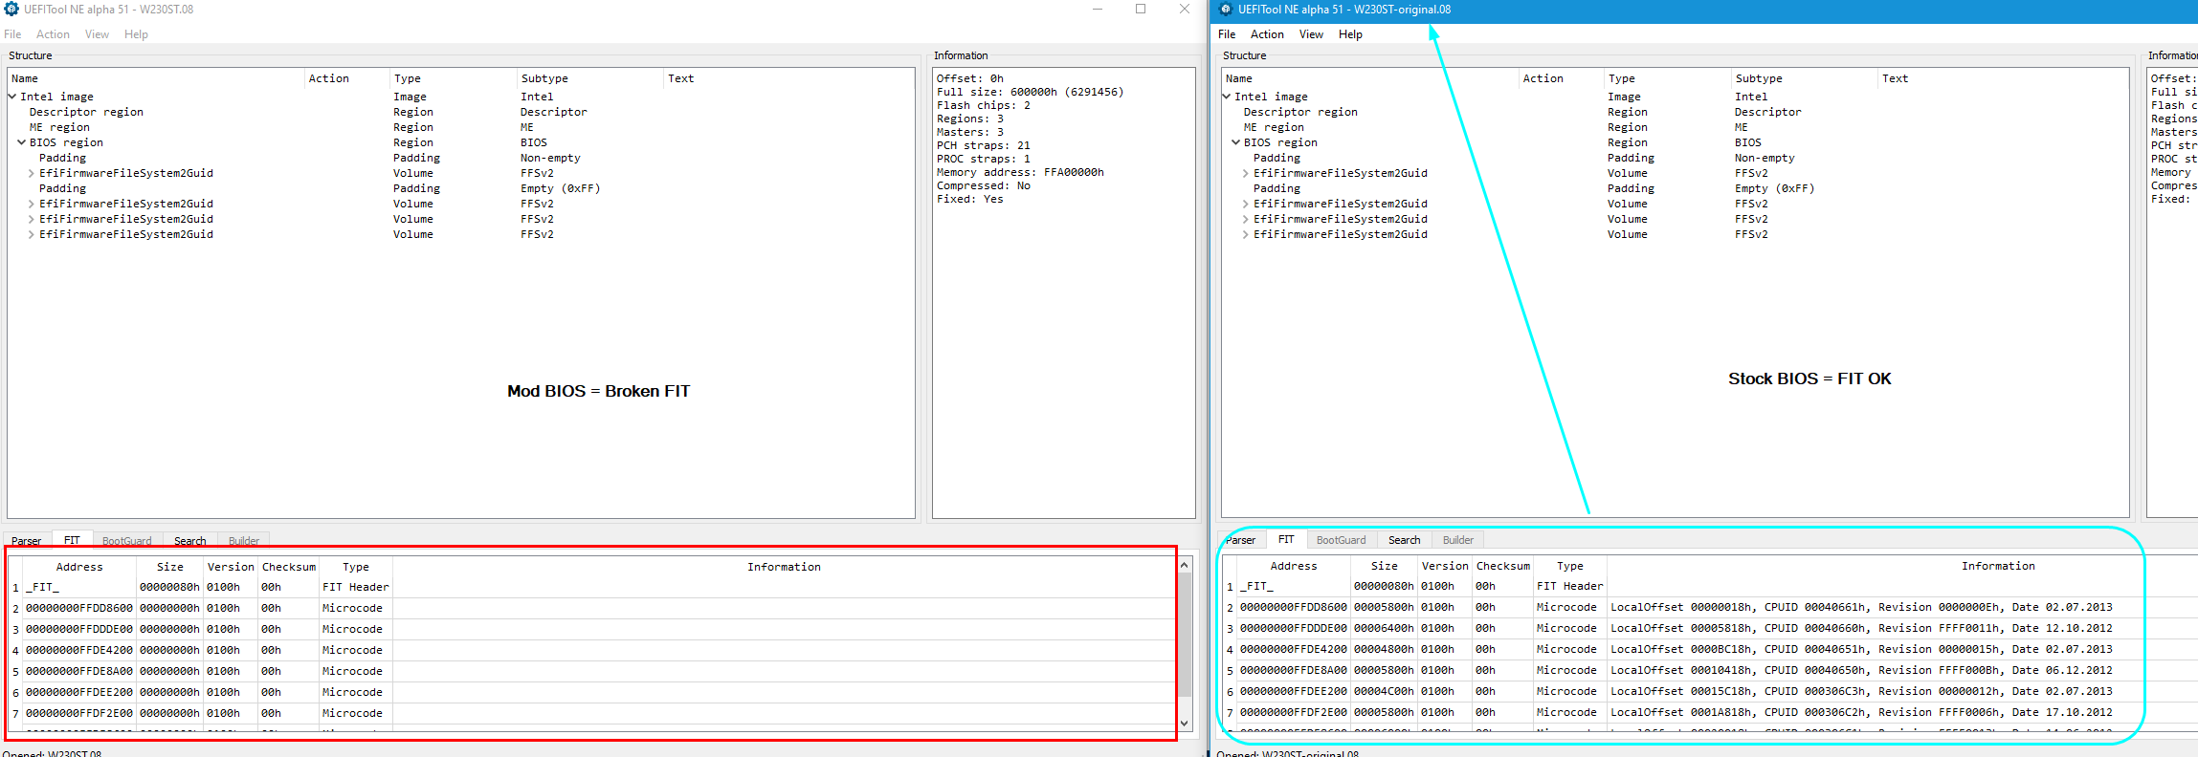Open Action menu in left window
The height and width of the screenshot is (757, 2198).
pyautogui.click(x=53, y=34)
